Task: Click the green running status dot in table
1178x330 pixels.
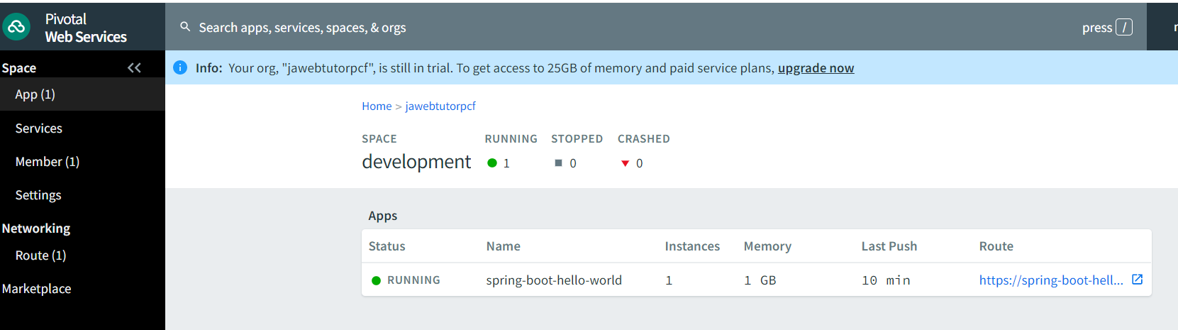Action: (377, 280)
